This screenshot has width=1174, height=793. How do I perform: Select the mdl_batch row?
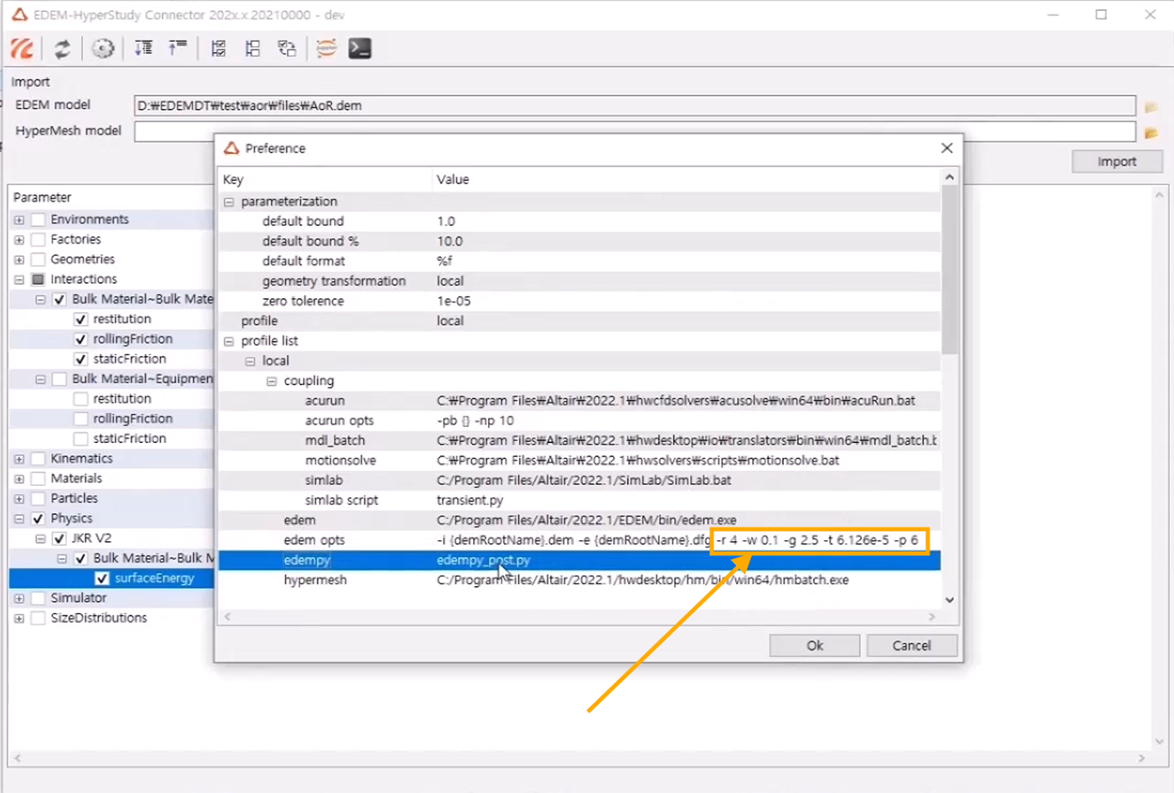click(579, 440)
